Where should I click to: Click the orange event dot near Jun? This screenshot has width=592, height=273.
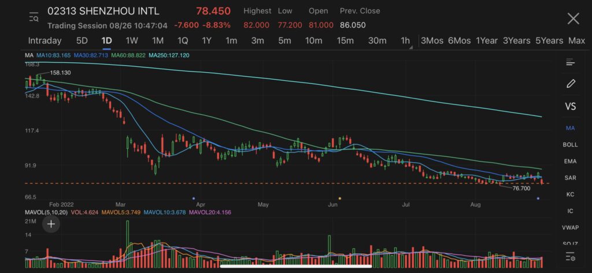340,198
